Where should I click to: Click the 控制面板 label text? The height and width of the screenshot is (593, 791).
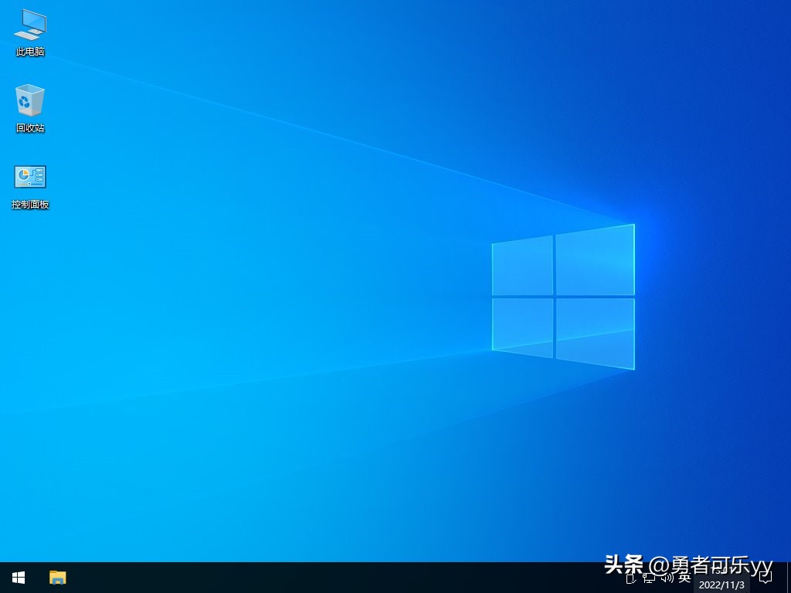[x=29, y=205]
